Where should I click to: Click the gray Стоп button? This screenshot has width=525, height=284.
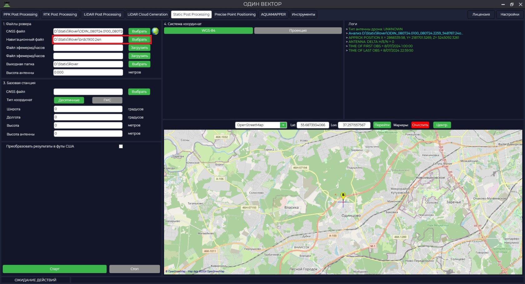135,269
